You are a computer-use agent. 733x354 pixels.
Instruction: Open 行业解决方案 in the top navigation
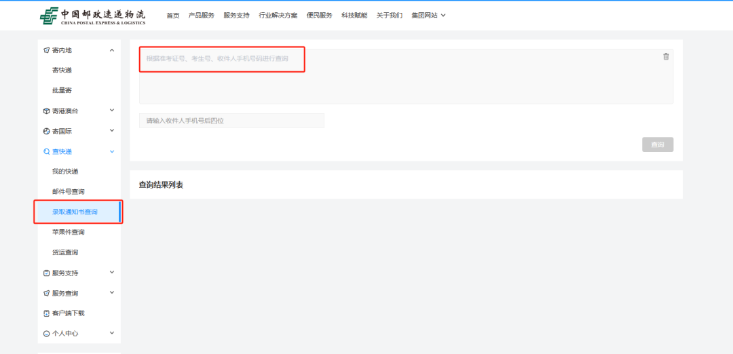[278, 16]
